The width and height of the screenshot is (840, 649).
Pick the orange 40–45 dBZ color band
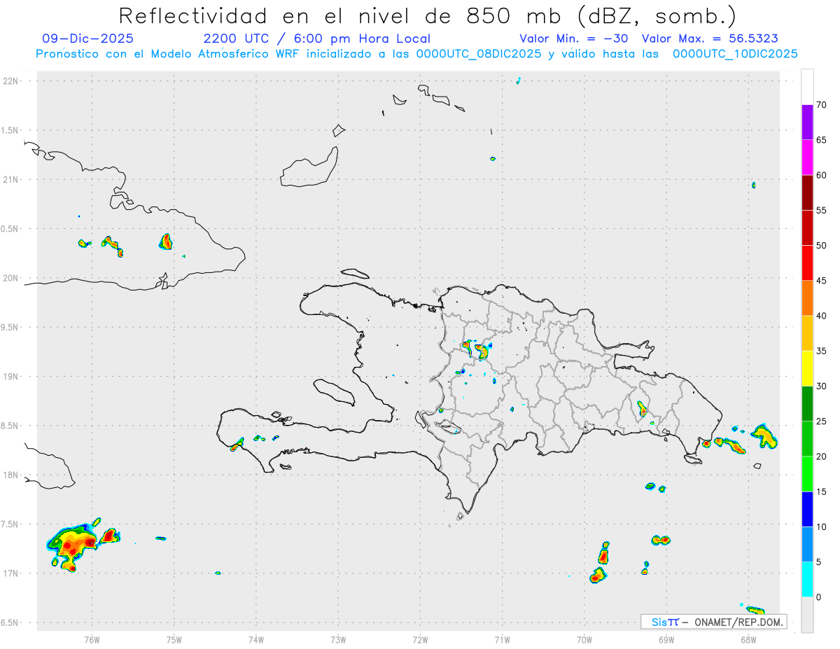click(x=807, y=298)
